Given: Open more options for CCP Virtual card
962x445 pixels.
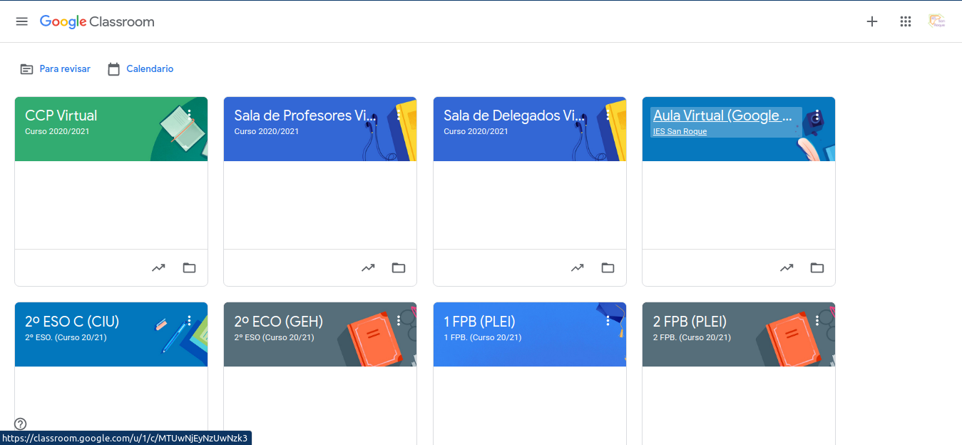Looking at the screenshot, I should (x=189, y=116).
